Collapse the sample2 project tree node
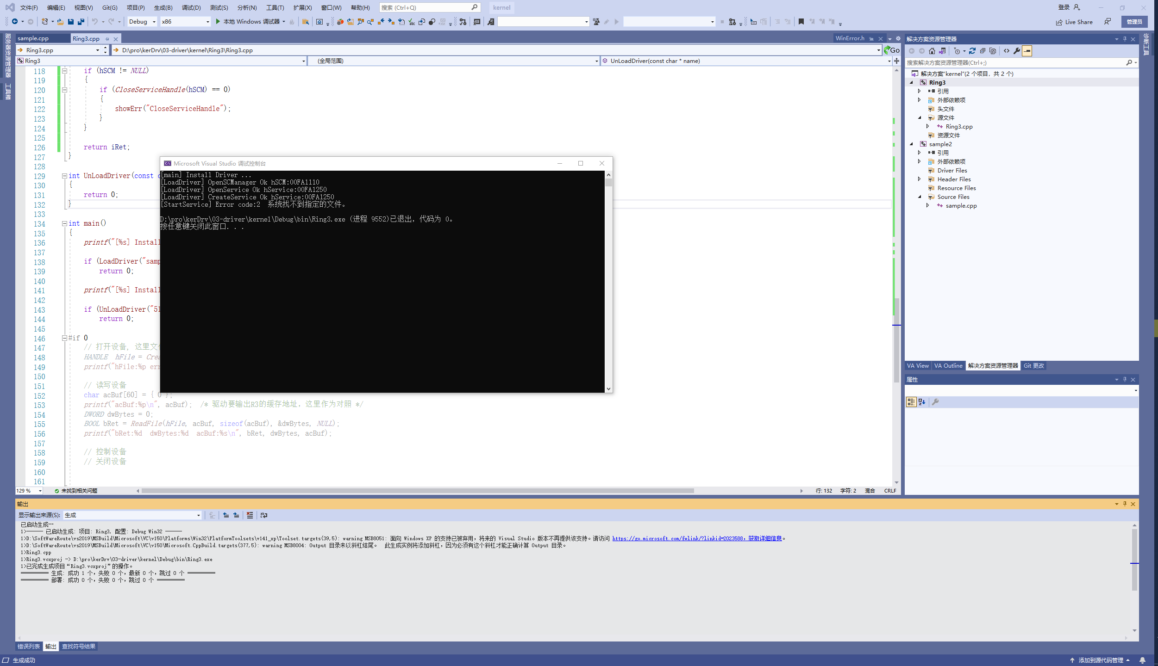The width and height of the screenshot is (1158, 666). click(x=911, y=144)
